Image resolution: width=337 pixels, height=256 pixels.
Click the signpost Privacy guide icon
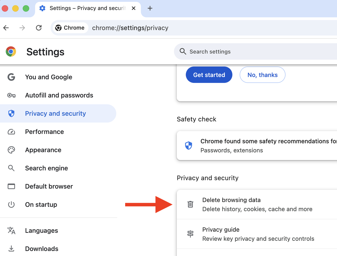pos(190,234)
